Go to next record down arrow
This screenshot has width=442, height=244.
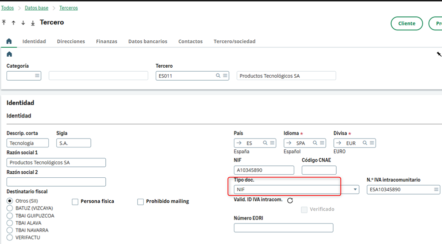[23, 23]
